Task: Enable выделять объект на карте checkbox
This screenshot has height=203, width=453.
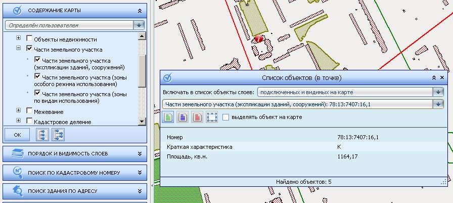Action: pyautogui.click(x=225, y=117)
